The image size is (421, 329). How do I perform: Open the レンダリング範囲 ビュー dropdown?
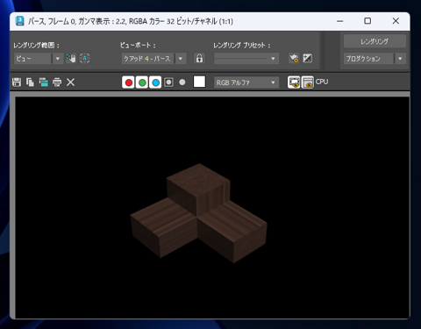[x=38, y=59]
